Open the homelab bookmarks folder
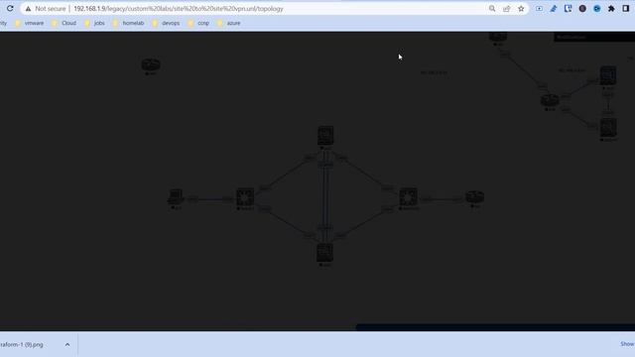 [128, 23]
